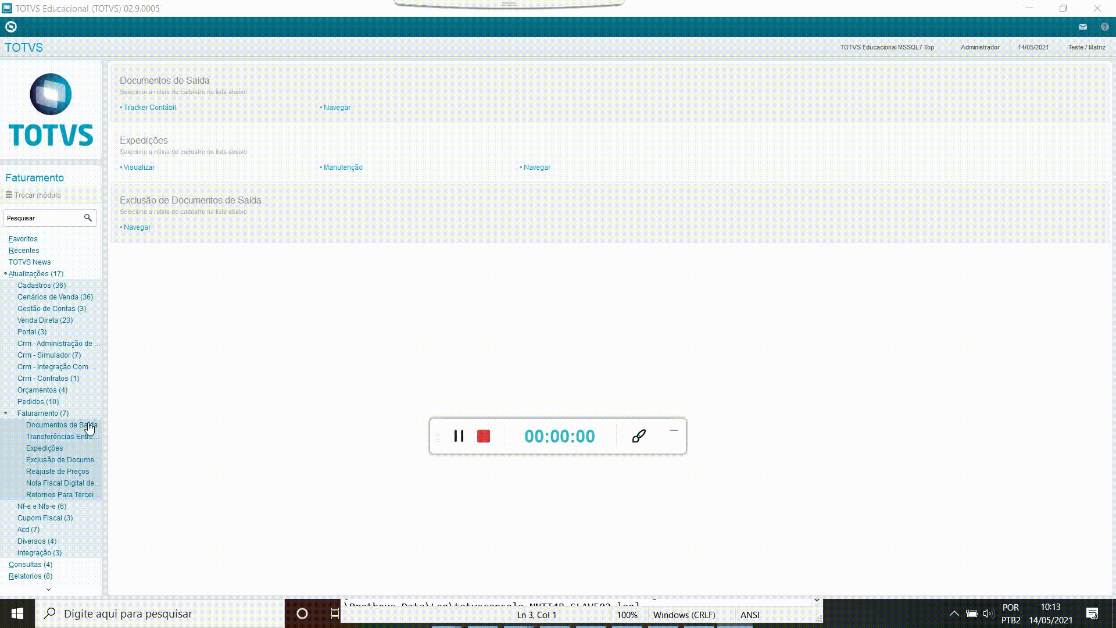Image resolution: width=1116 pixels, height=628 pixels.
Task: Expand Venda Direta (23)
Action: click(x=45, y=320)
